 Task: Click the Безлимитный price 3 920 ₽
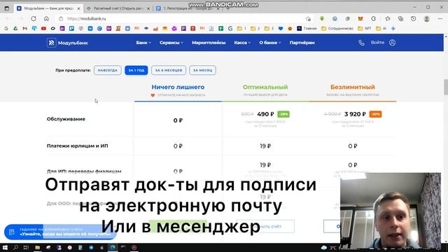[355, 114]
